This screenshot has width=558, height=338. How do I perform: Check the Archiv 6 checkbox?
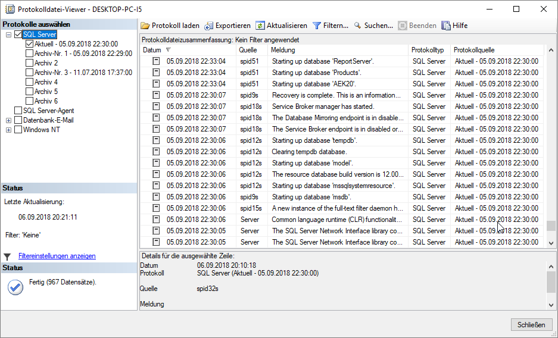click(30, 101)
